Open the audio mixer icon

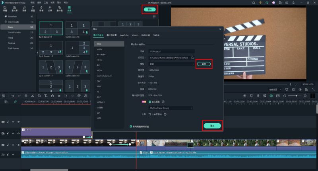point(264,96)
